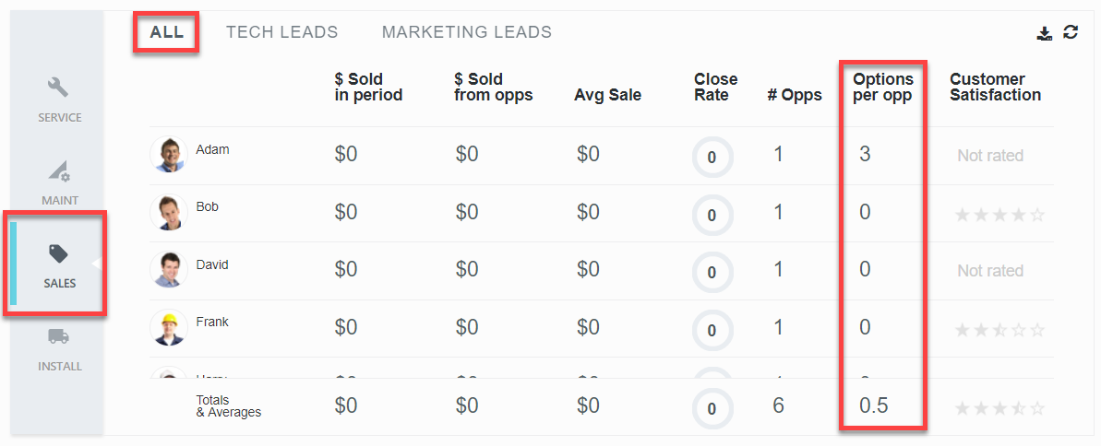1101x446 pixels.
Task: Click Bob's profile photo
Action: (x=169, y=212)
